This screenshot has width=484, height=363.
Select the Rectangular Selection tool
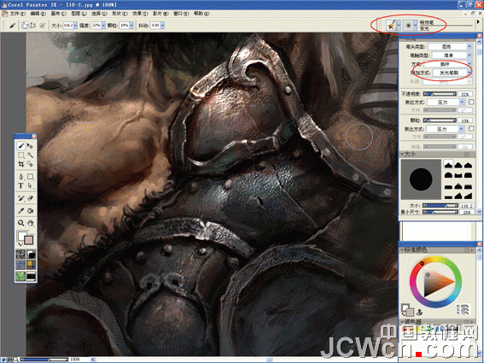[20, 155]
